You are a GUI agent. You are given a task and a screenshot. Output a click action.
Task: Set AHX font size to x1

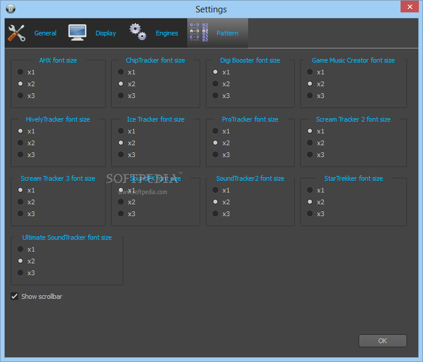coord(20,72)
